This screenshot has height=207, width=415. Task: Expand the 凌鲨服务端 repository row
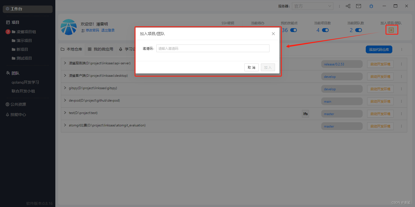[65, 63]
